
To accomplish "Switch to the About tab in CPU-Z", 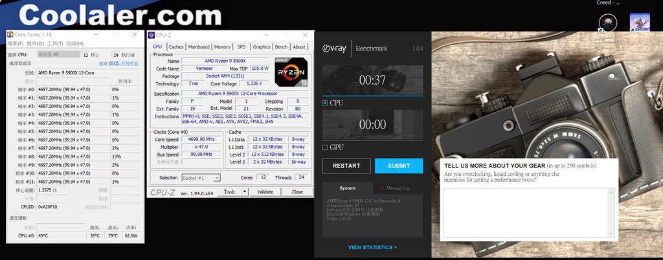I will coord(299,47).
